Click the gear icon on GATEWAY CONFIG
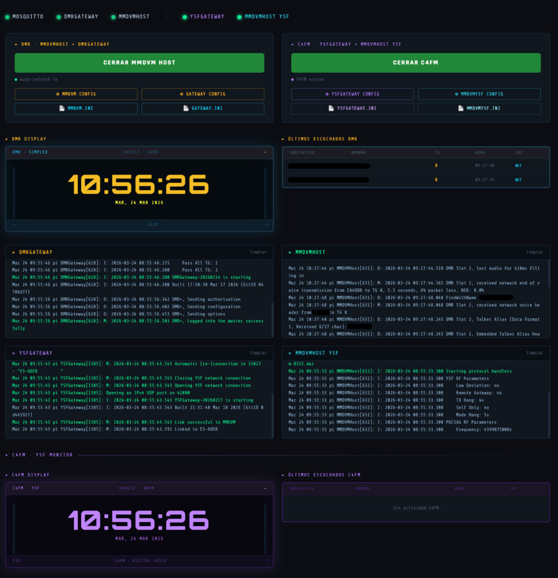The image size is (558, 578). [x=181, y=94]
